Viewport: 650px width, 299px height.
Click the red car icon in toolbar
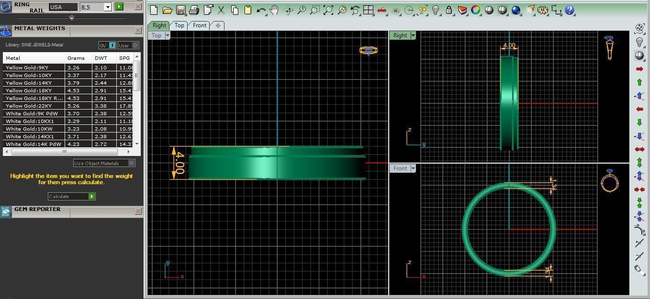click(381, 10)
